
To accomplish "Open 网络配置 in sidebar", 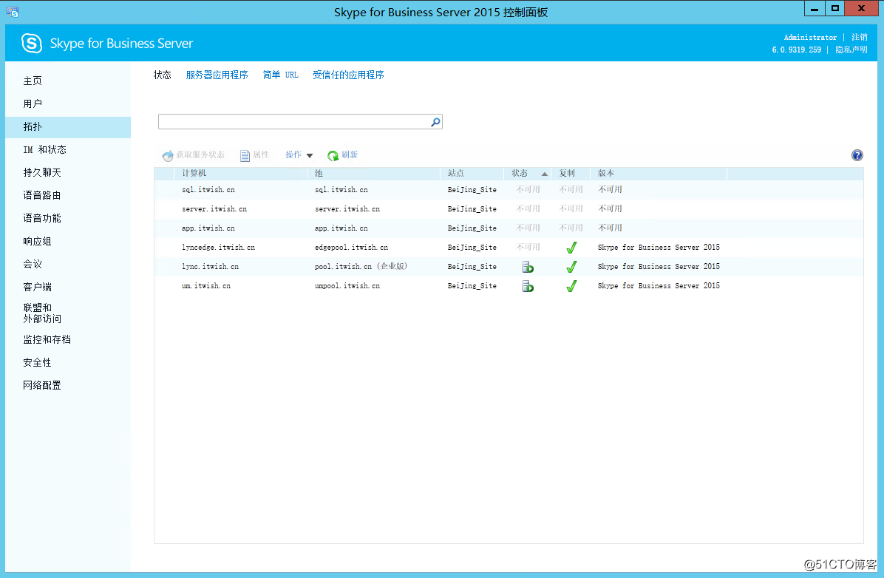I will [41, 385].
